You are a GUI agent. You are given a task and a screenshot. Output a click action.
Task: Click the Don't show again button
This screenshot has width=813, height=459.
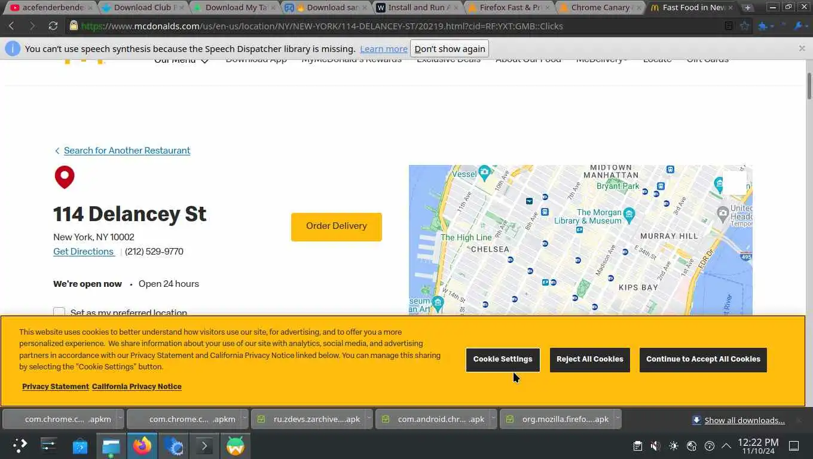click(450, 49)
